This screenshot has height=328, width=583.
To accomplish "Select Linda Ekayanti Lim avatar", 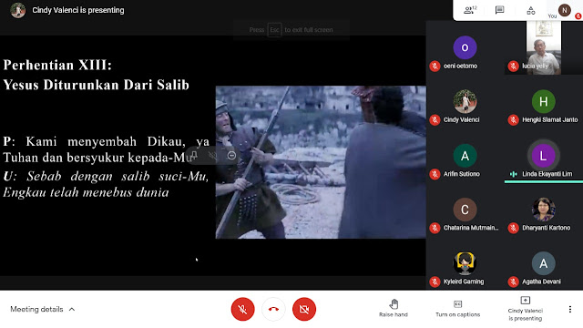I will coord(543,156).
